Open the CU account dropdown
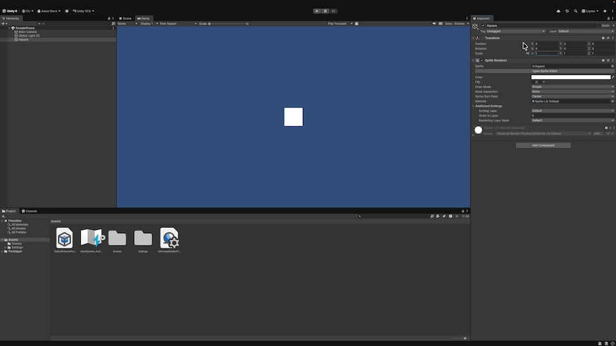The image size is (616, 346). [28, 11]
